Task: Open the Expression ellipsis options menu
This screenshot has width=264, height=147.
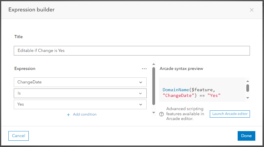Action: 144,69
